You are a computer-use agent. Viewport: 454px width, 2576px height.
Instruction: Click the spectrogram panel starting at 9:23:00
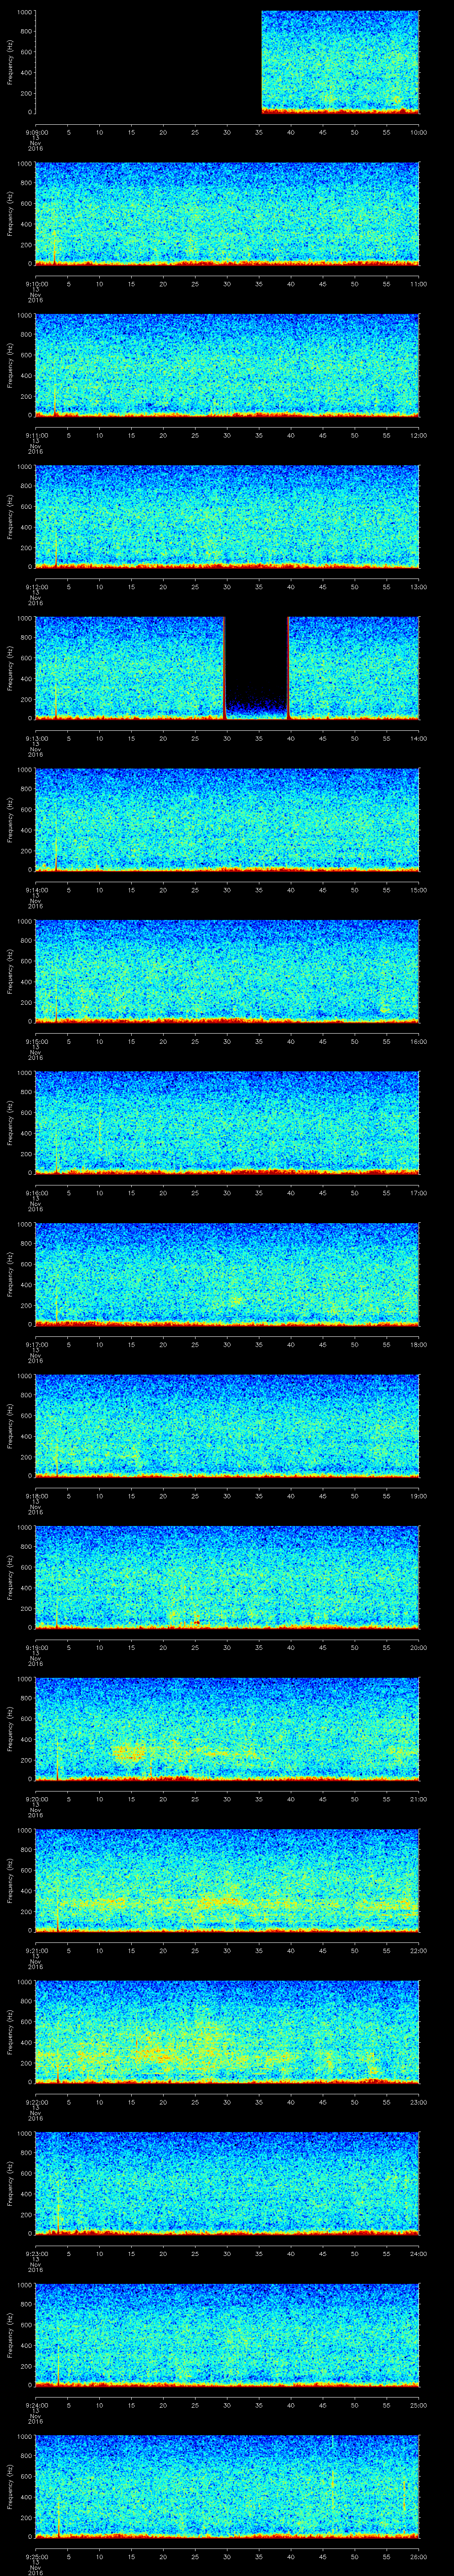tap(227, 2183)
